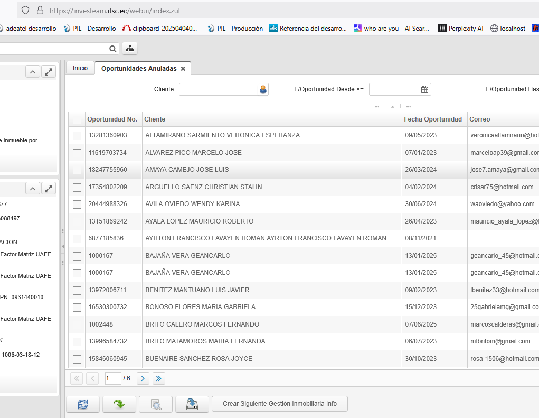This screenshot has height=418, width=539.
Task: Click the Cliente label link
Action: (164, 89)
